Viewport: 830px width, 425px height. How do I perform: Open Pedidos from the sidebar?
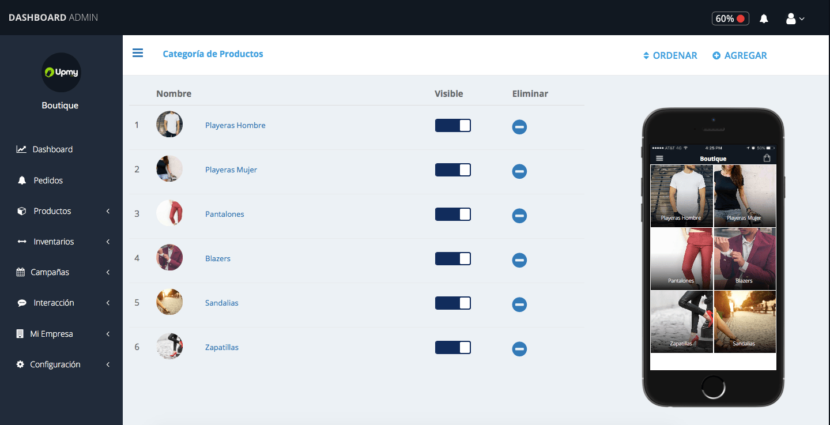(48, 180)
